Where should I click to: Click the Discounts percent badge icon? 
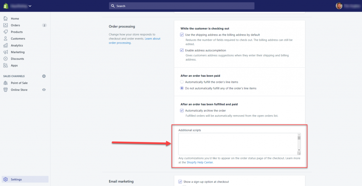[x=6, y=59]
